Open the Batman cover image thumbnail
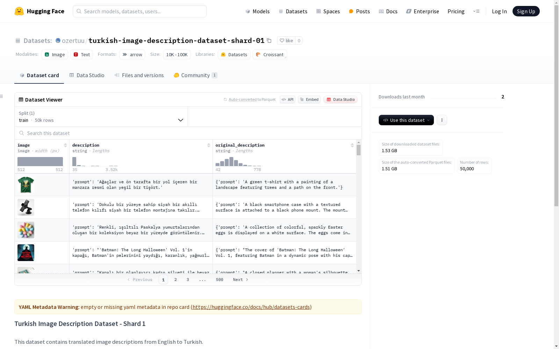 26,253
